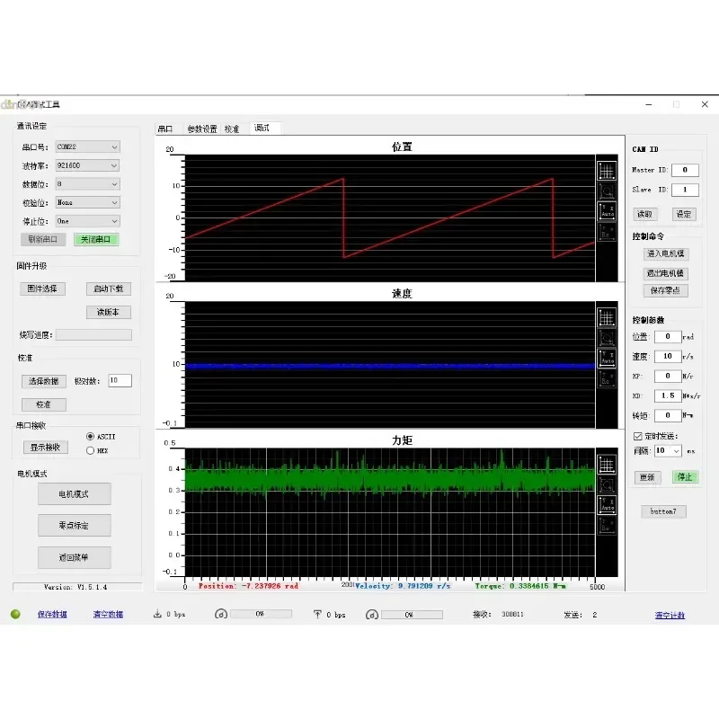Toggle grid icon on the 速度 velocity chart
The height and width of the screenshot is (719, 719).
tap(607, 317)
